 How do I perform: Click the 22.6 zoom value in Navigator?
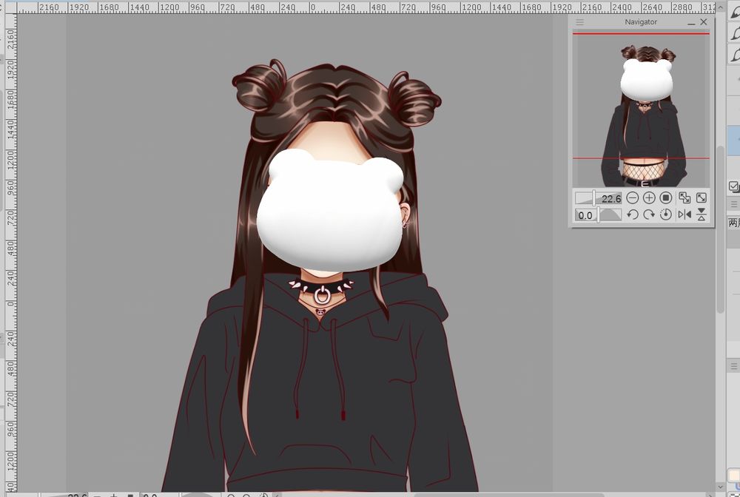coord(611,198)
